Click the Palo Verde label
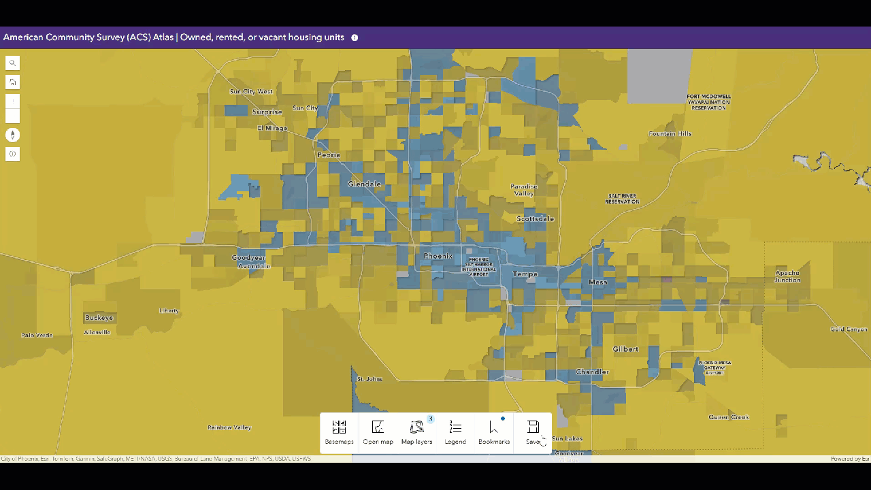 coord(37,335)
